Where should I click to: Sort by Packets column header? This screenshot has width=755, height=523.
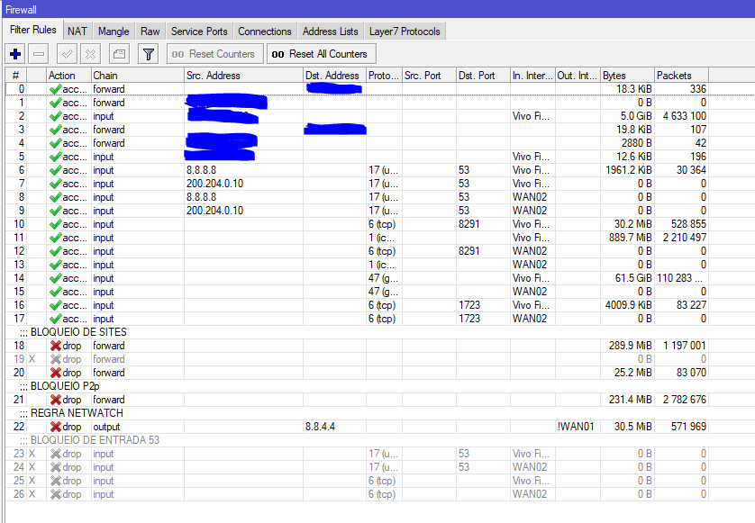point(681,76)
